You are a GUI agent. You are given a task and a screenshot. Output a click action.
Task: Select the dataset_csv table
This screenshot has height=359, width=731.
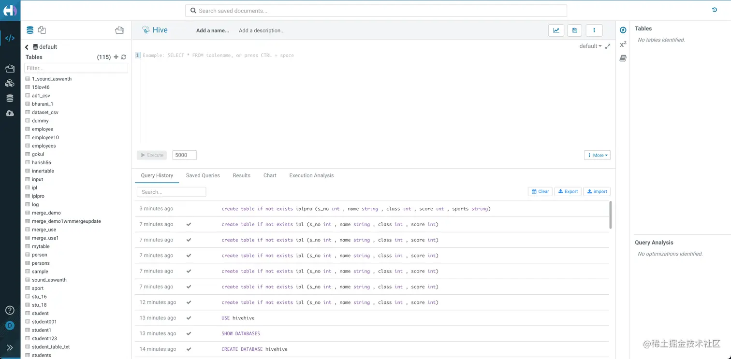(45, 113)
